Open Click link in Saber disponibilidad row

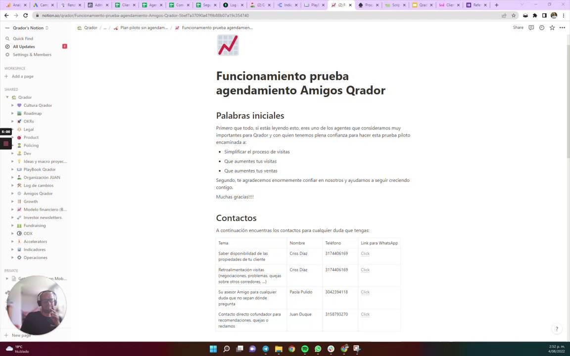click(x=365, y=254)
